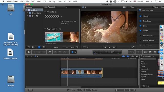Open the Clip menu
This screenshot has width=164, height=92.
click(45, 1)
